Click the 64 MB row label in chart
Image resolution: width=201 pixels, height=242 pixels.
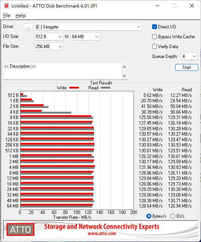point(13,206)
